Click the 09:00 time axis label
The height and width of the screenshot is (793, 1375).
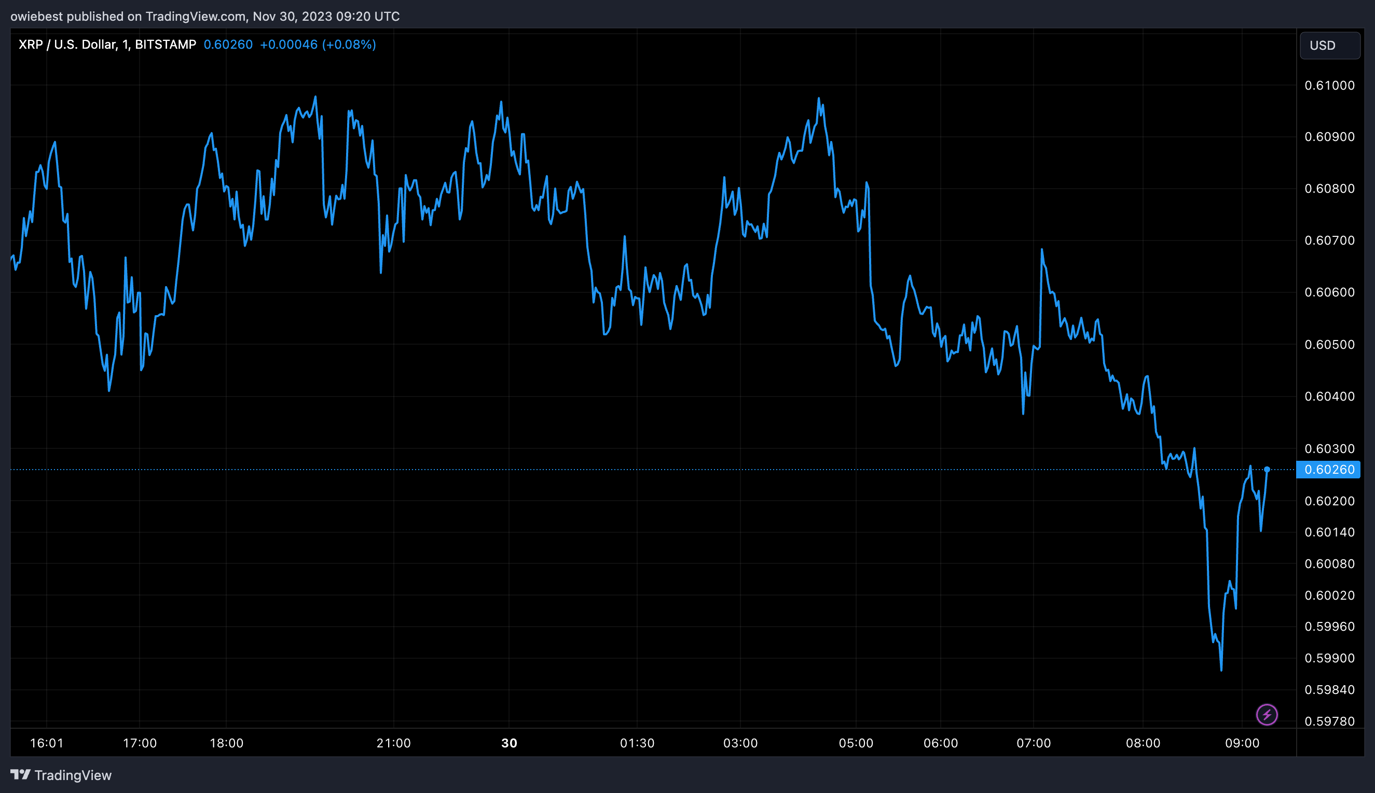pos(1242,743)
